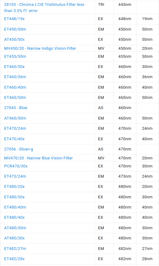
Task: Click the AT480/30x filter link
Action: coord(15,238)
